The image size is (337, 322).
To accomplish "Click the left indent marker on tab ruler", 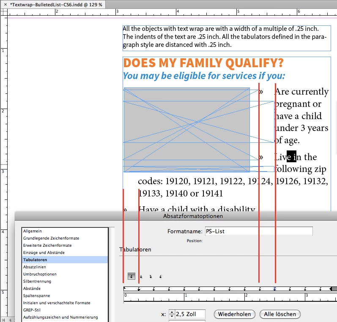I will point(124,289).
